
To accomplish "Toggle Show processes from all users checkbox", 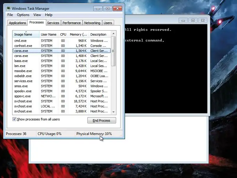I will tap(14, 119).
